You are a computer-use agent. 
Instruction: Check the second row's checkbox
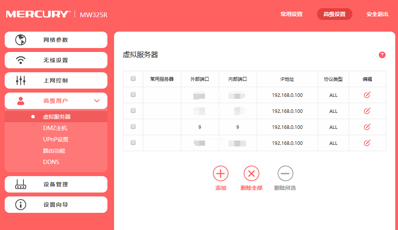click(133, 111)
